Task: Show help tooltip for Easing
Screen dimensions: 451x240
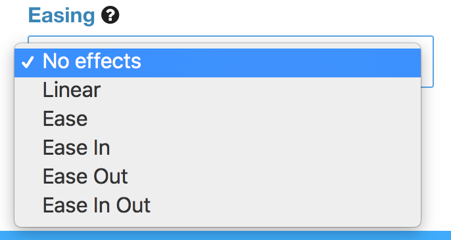Action: coord(110,15)
